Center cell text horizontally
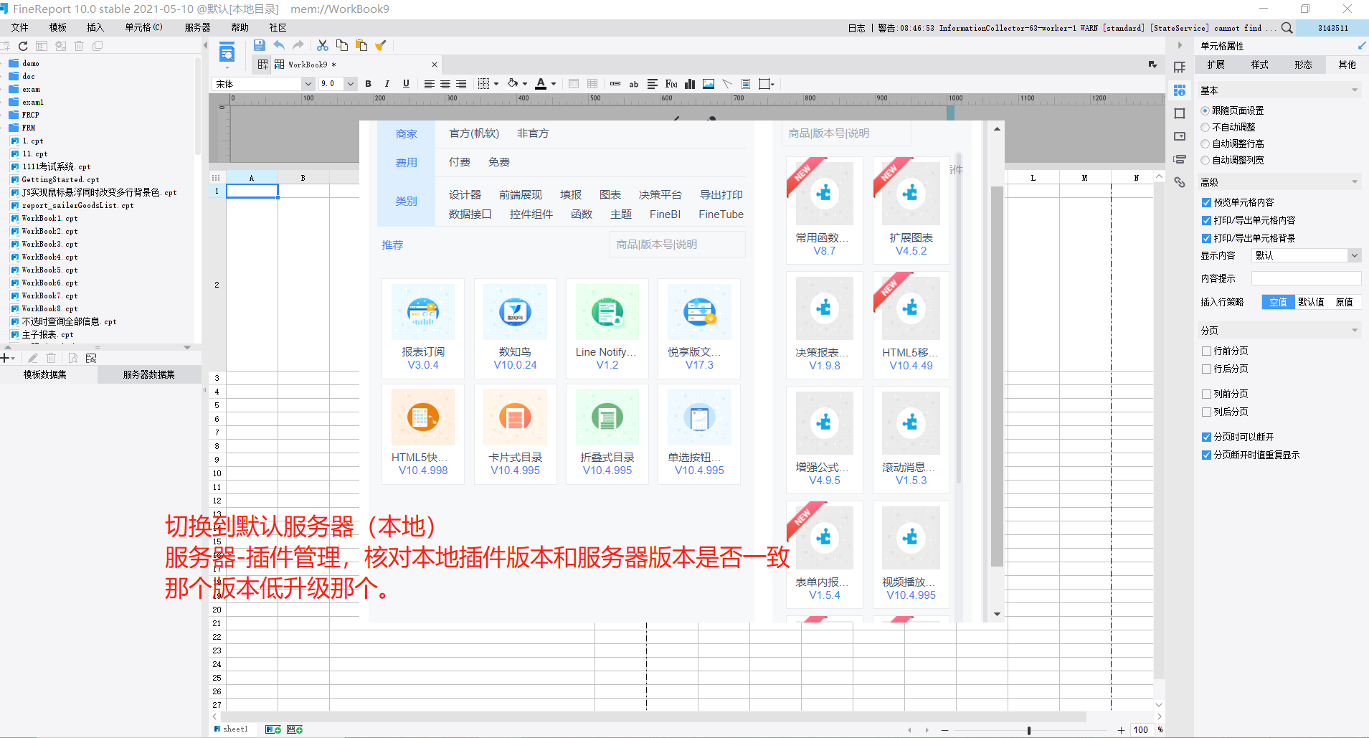Screen dimensions: 1369x738 [x=445, y=84]
